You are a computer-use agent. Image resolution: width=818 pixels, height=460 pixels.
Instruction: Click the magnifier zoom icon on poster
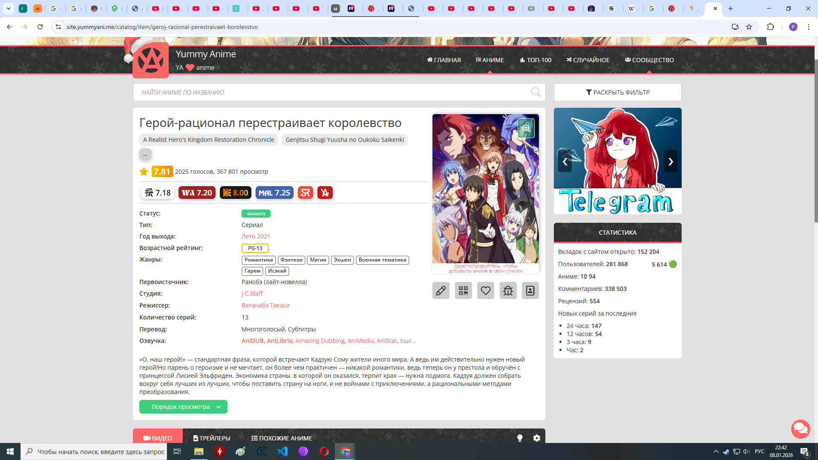click(526, 128)
